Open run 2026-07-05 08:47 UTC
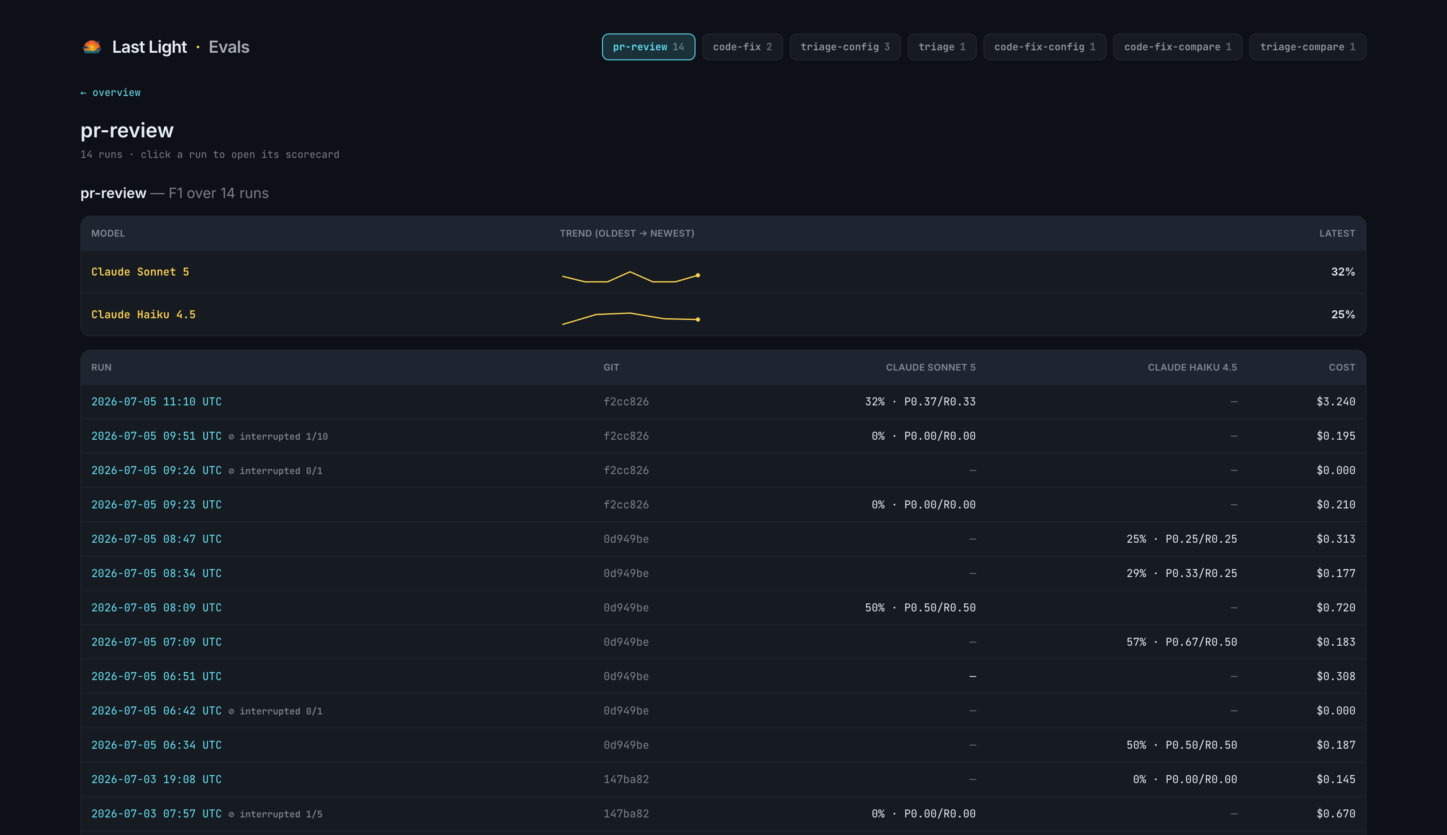This screenshot has width=1447, height=835. [156, 540]
